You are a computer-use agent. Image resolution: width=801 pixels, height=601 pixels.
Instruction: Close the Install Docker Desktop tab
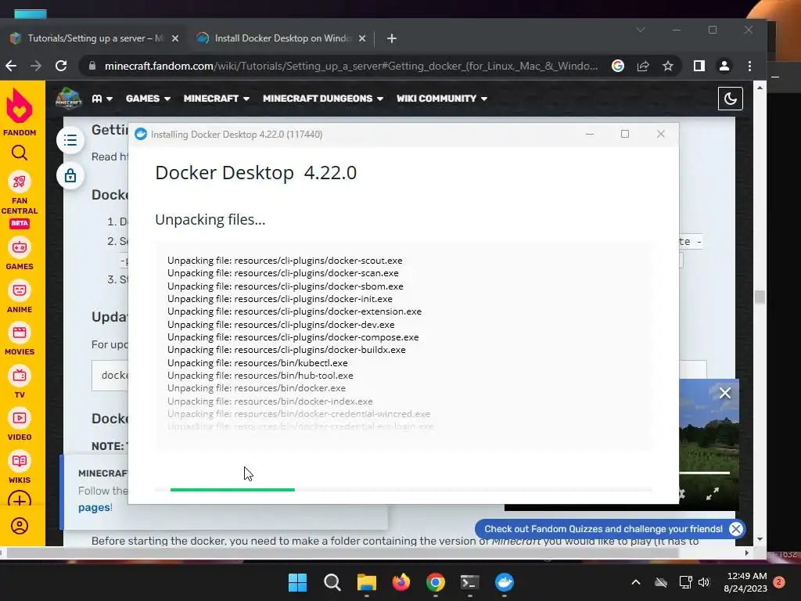pos(362,38)
